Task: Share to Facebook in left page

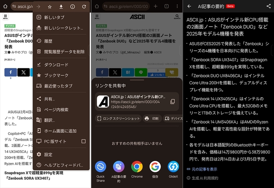Action: [x=11, y=72]
